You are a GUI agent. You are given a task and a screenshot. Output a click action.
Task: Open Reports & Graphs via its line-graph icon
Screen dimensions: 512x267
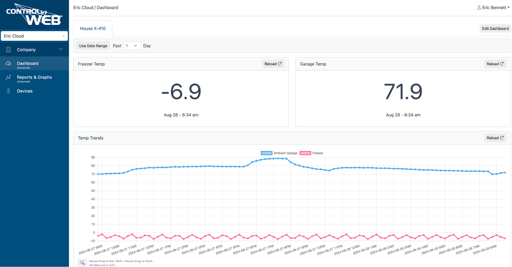click(x=8, y=77)
